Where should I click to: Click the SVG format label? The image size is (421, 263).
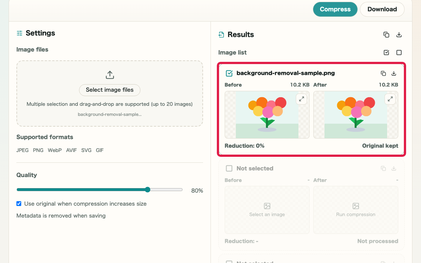pyautogui.click(x=86, y=150)
